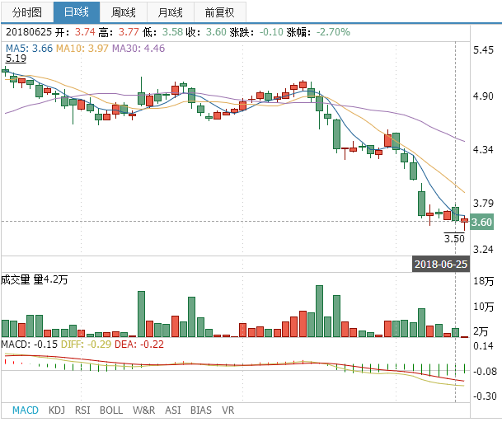Switch indicator to VR
Image resolution: width=502 pixels, height=422 pixels.
point(228,410)
